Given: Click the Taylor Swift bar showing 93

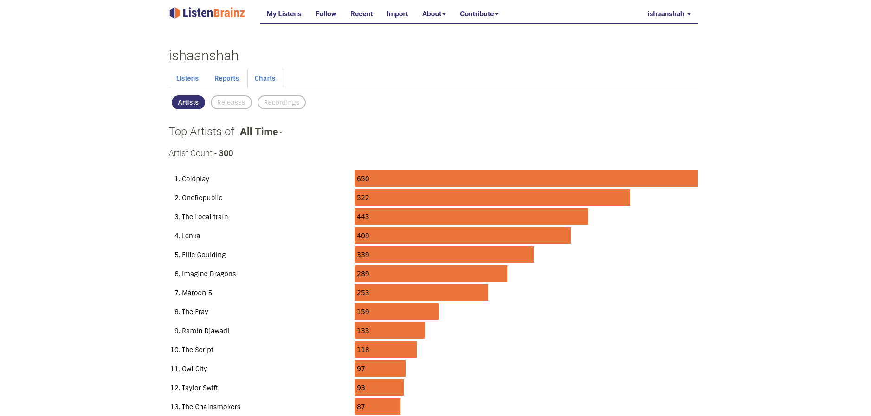Looking at the screenshot, I should click(379, 388).
